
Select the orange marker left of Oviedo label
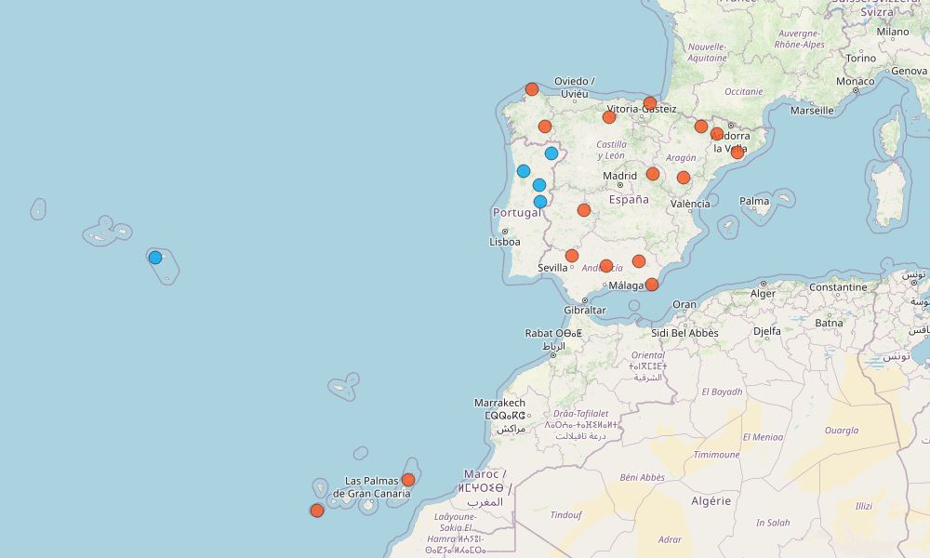tap(532, 89)
